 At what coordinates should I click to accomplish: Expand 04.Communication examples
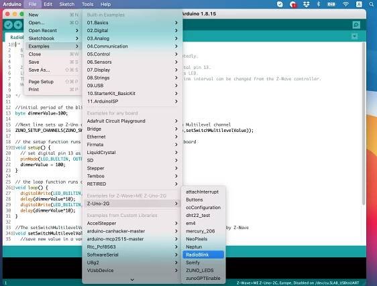click(132, 46)
